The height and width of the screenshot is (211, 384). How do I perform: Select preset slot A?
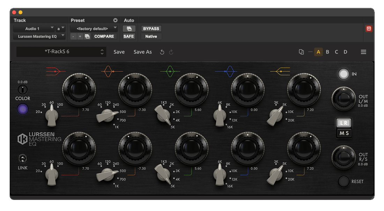[318, 52]
